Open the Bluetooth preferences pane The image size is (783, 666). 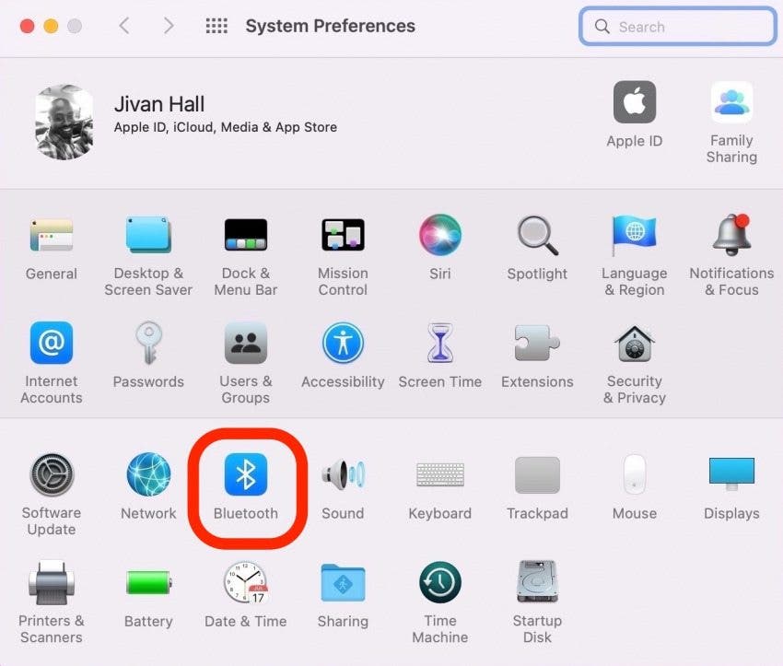(245, 475)
